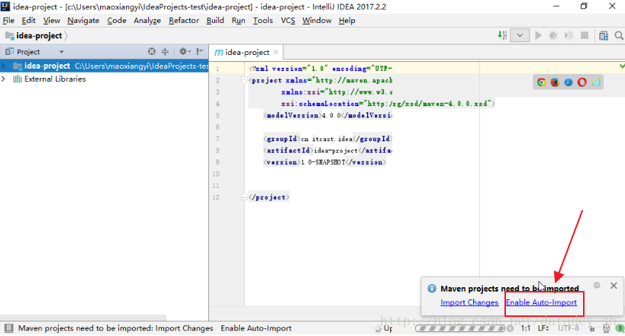Click Scroll from Source target icon
The width and height of the screenshot is (625, 336).
click(x=151, y=51)
